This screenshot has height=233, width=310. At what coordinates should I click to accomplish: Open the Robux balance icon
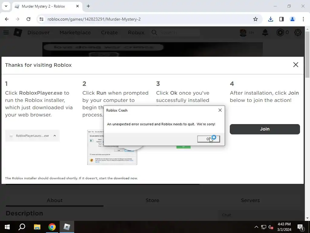[x=280, y=32]
